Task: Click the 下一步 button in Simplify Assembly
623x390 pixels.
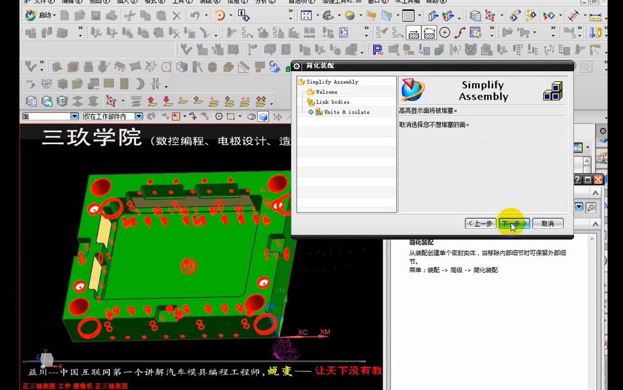Action: pyautogui.click(x=514, y=223)
